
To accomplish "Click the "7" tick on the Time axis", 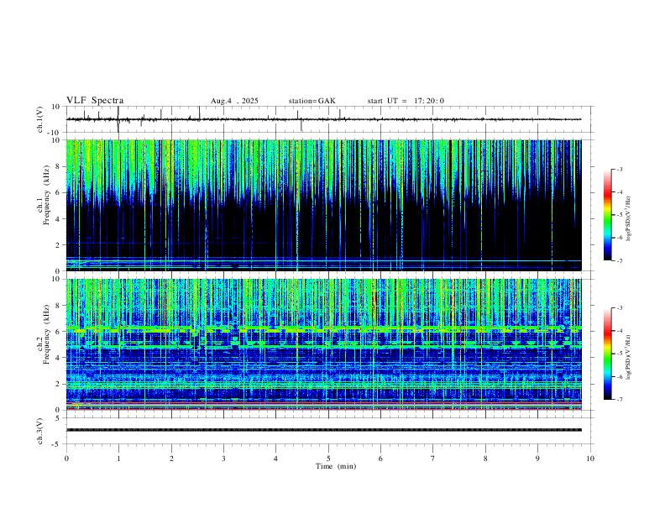I will click(433, 459).
